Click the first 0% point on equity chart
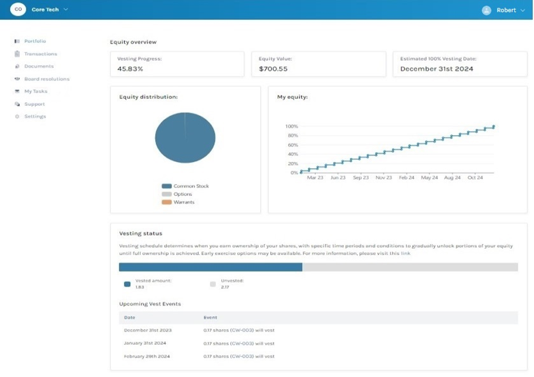This screenshot has height=377, width=534. pyautogui.click(x=301, y=172)
